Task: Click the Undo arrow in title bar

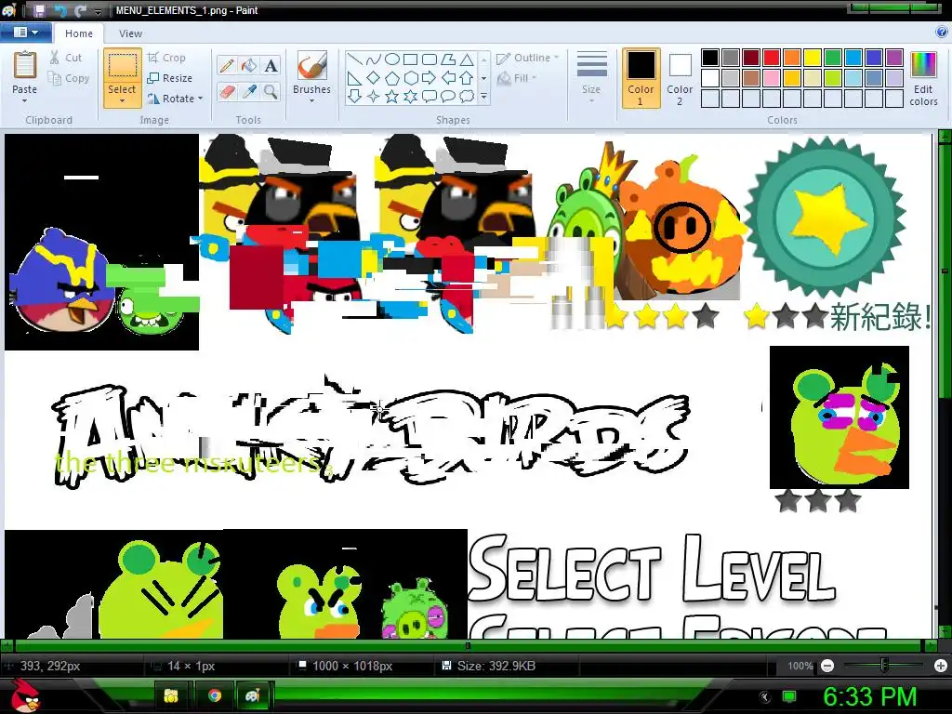Action: 60,10
